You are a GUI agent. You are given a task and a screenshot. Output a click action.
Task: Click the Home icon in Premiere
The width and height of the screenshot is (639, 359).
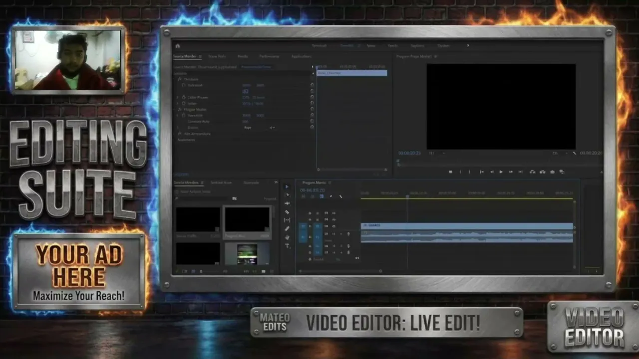tap(178, 46)
